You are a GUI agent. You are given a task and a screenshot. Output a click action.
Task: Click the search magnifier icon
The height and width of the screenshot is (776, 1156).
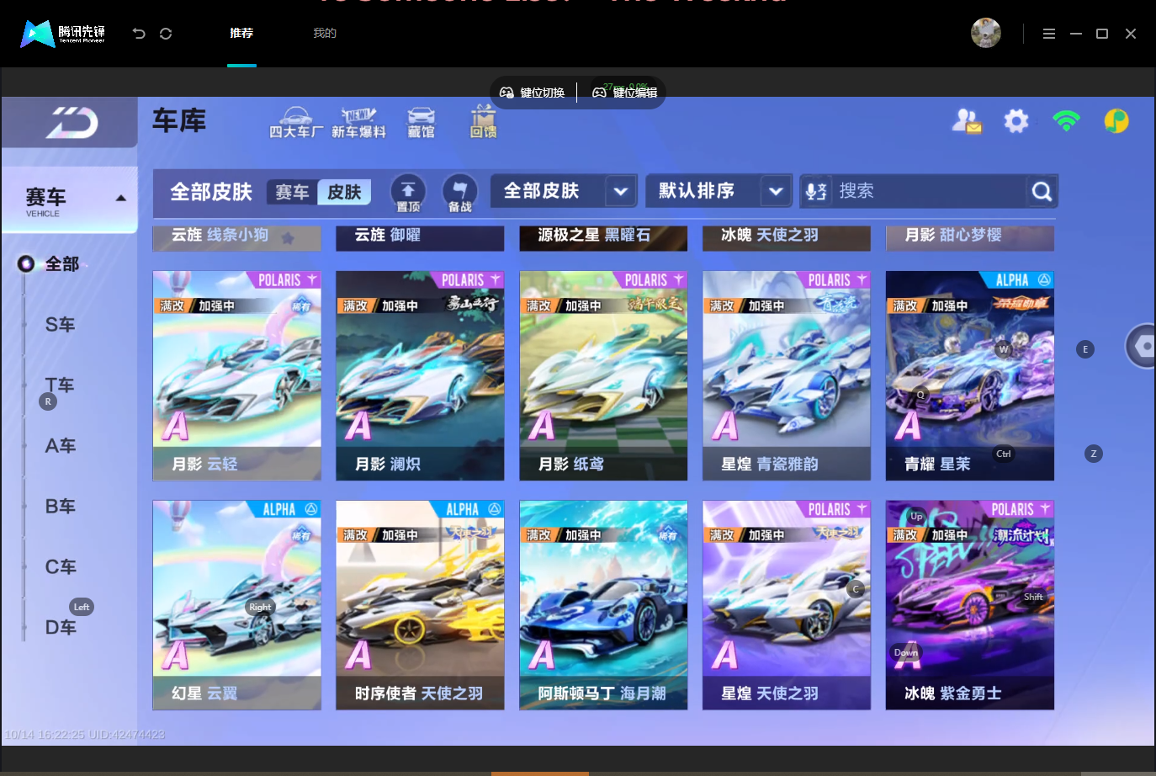coord(1042,192)
